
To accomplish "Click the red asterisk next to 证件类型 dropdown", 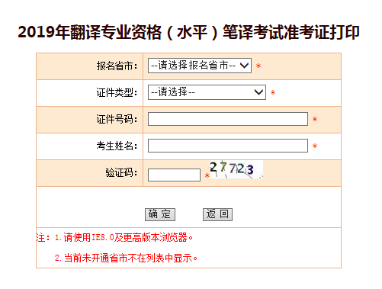I will coord(273,92).
